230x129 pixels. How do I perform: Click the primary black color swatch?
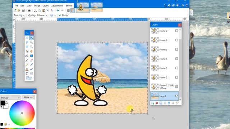click(x=3, y=103)
